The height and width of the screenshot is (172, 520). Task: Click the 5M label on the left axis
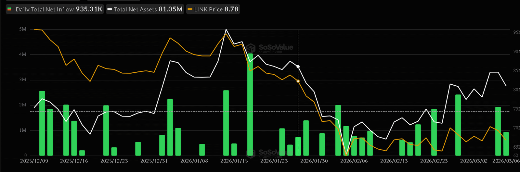tap(22, 29)
